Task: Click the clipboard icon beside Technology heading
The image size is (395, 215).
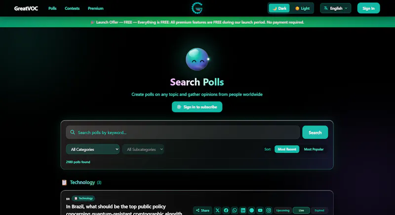Action: [x=65, y=183]
